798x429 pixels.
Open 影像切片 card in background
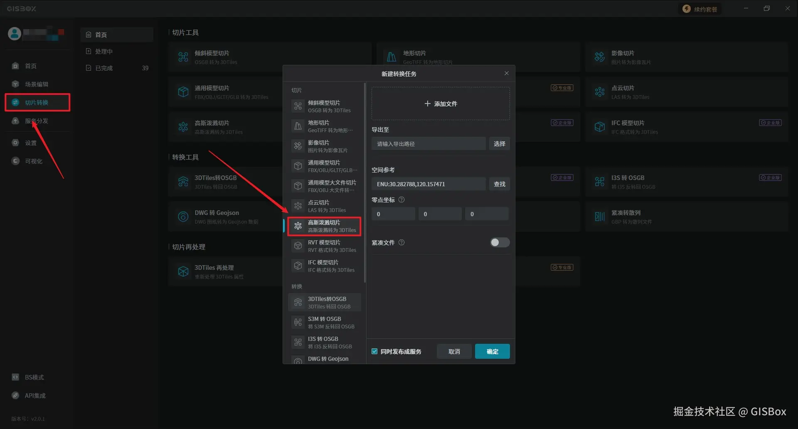pos(687,57)
